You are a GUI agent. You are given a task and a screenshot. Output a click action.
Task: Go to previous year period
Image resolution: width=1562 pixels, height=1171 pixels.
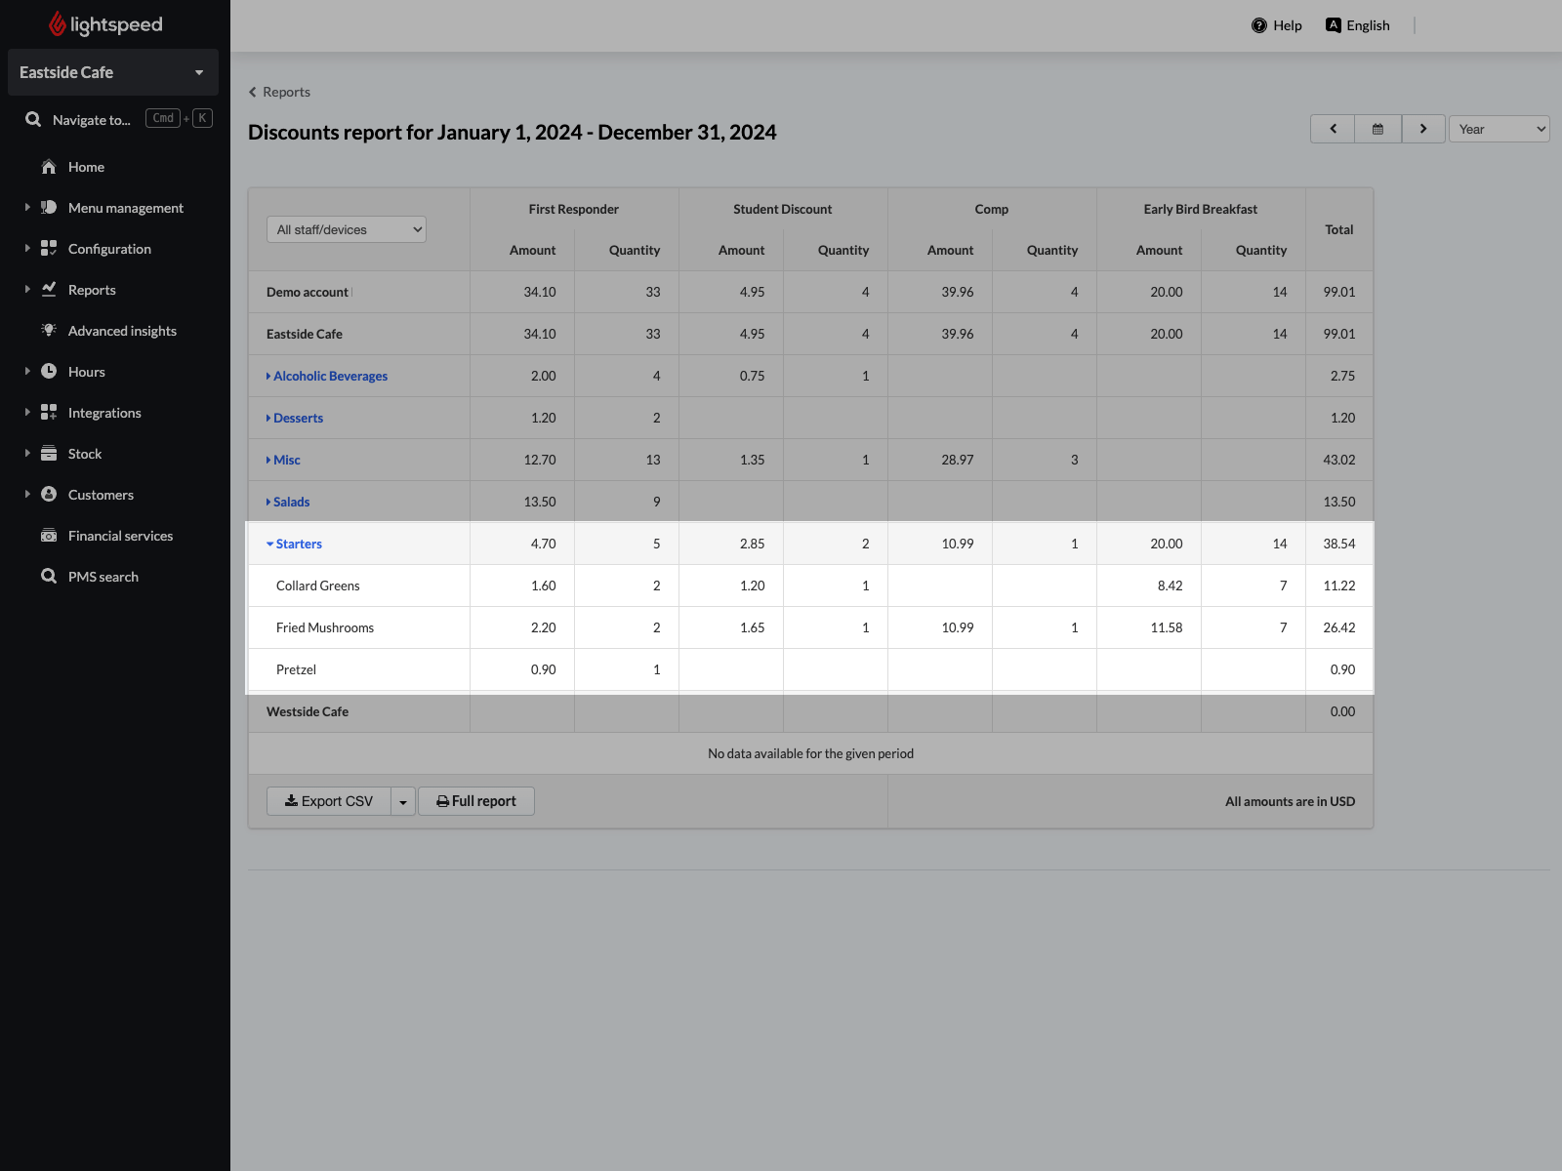point(1333,129)
